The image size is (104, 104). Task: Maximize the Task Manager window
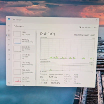coord(90,20)
